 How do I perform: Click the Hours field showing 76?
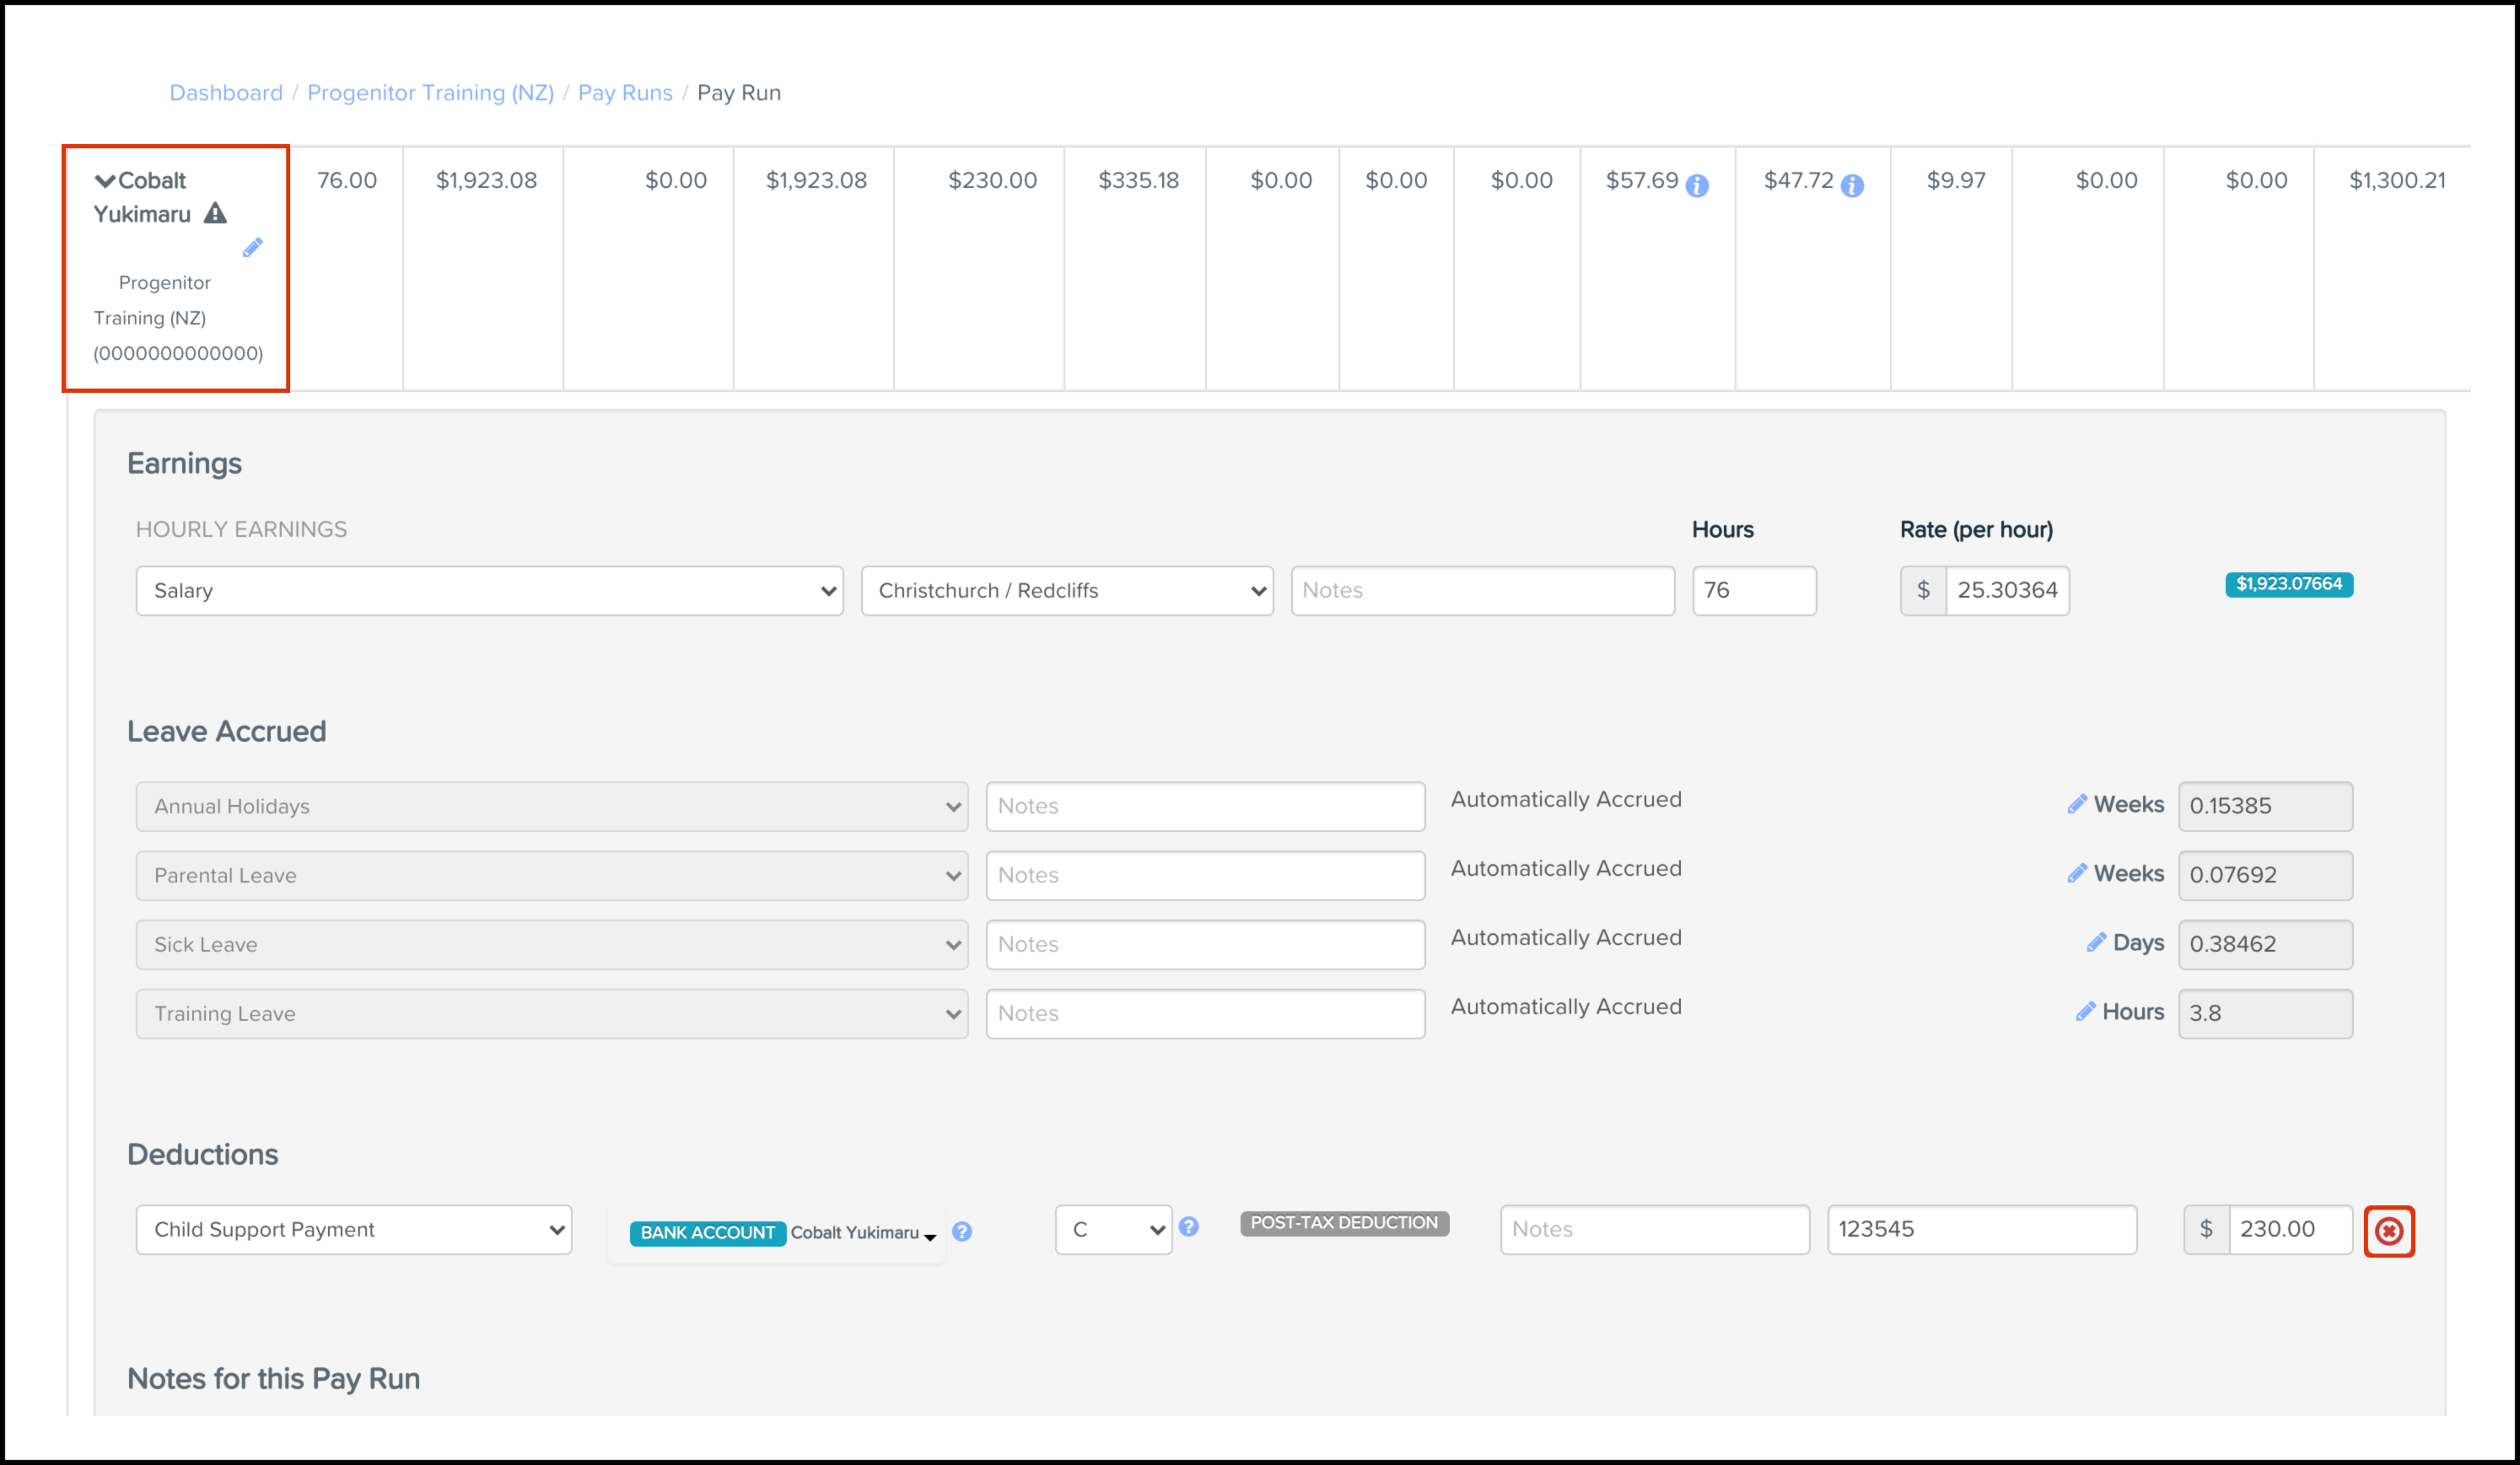click(x=1754, y=591)
